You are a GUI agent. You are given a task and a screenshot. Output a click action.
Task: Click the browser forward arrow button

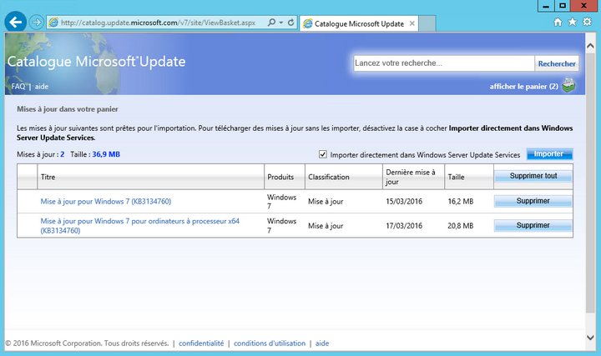37,23
